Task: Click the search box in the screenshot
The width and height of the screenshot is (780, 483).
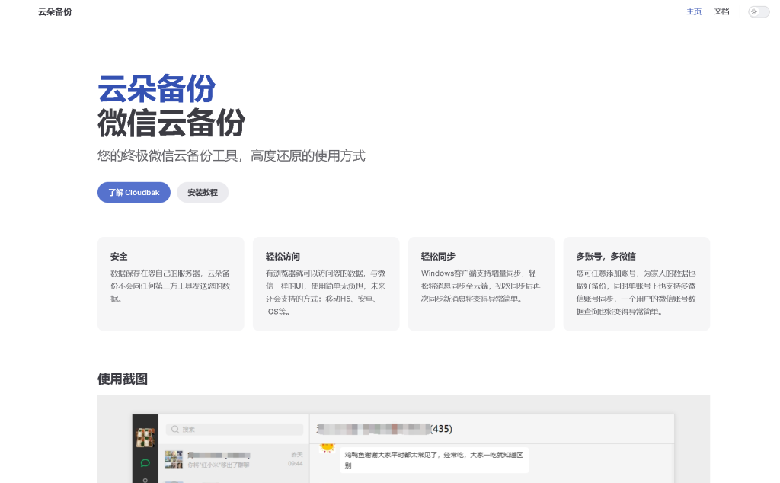Action: (235, 429)
